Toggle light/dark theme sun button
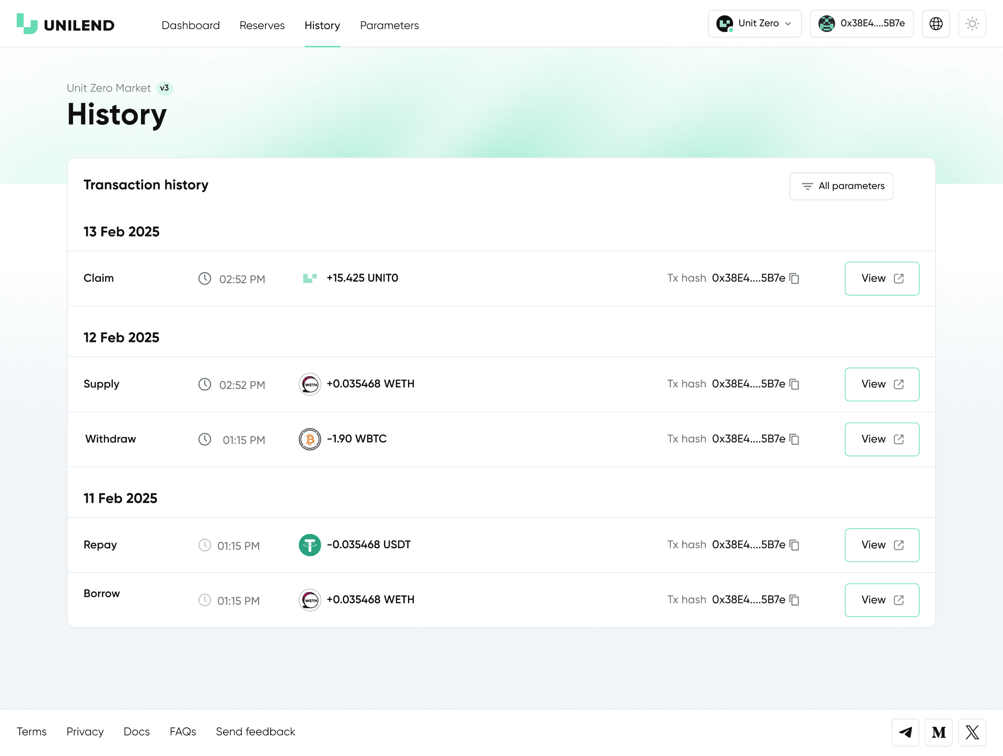 (972, 23)
